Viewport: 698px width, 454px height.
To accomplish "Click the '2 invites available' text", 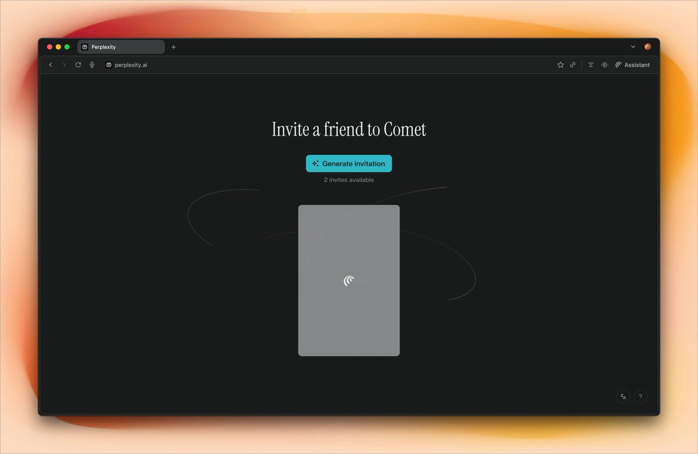I will (349, 180).
